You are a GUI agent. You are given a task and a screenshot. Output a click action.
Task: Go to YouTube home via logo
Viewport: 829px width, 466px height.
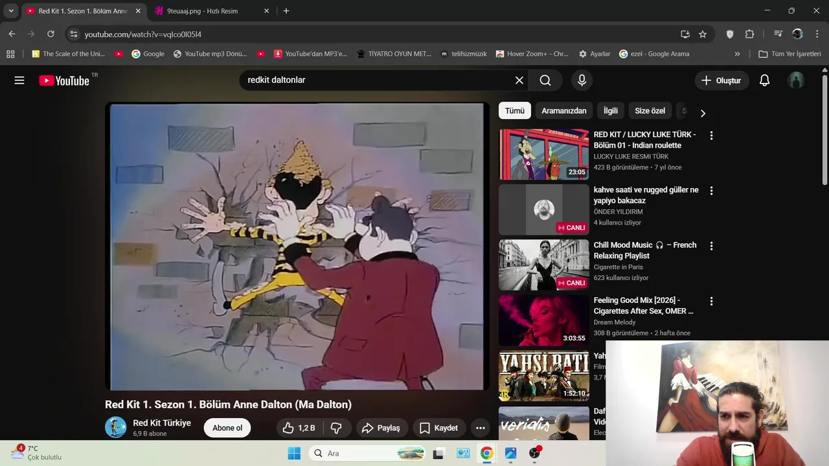(64, 80)
